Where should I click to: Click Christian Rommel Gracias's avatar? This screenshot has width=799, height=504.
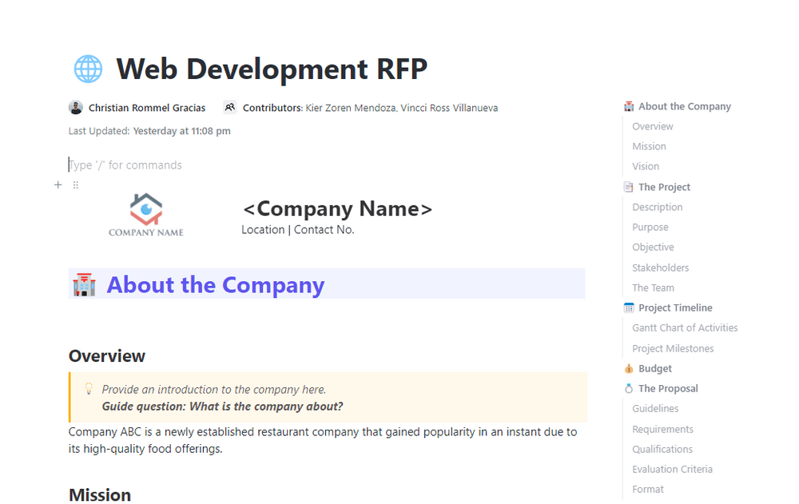coord(75,106)
